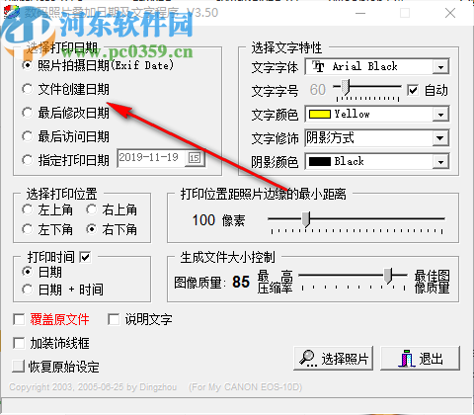Enable the 说明文字 checkbox
Screen dimensions: 474x415
114,319
